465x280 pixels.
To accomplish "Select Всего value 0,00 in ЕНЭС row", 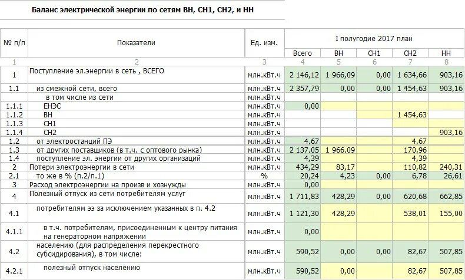I will pyautogui.click(x=312, y=106).
